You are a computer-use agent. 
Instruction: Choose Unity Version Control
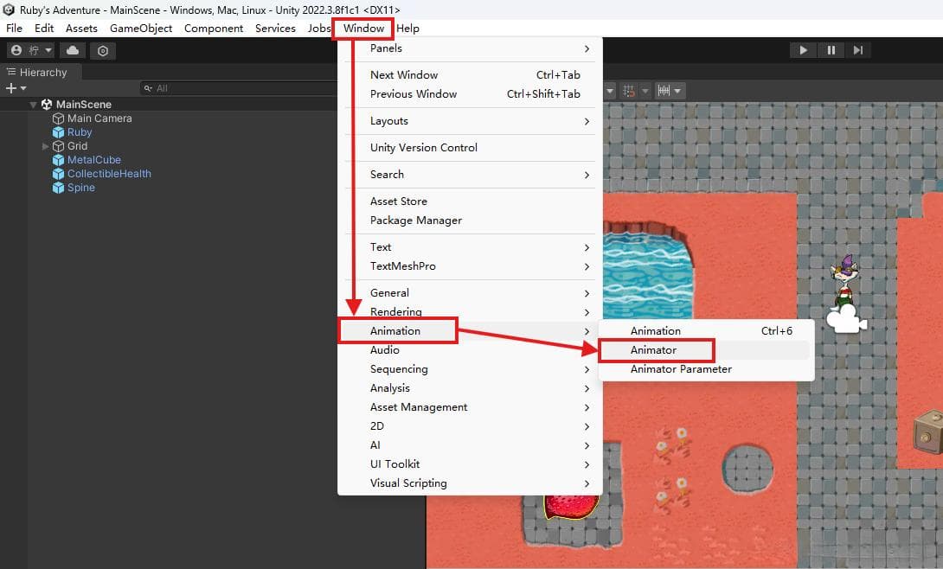(x=470, y=148)
